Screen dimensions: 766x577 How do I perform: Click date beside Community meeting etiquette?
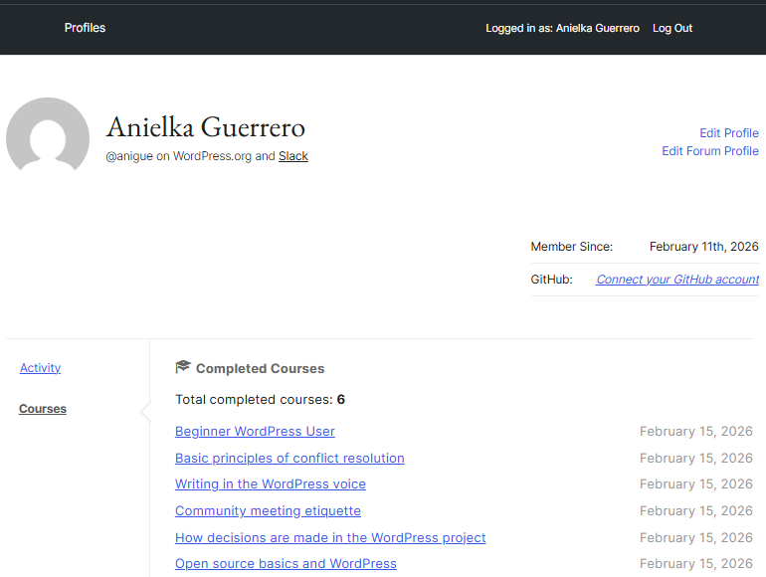(696, 510)
